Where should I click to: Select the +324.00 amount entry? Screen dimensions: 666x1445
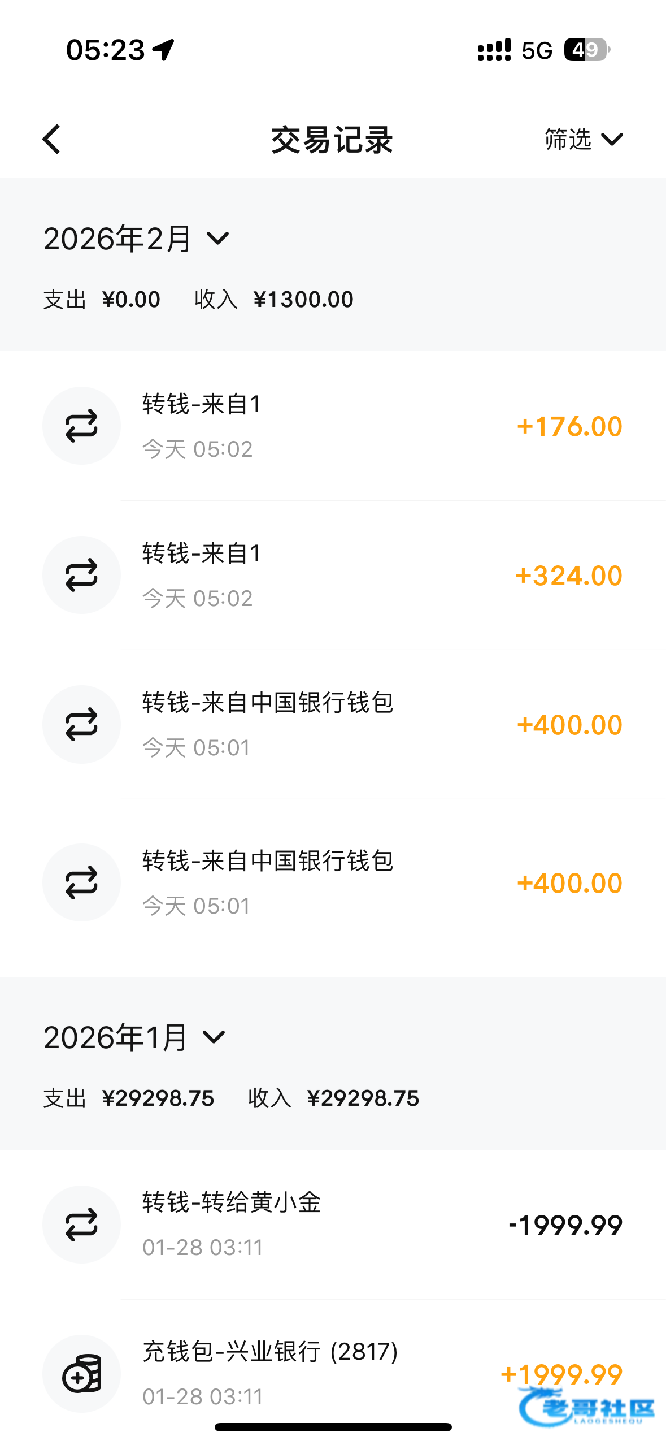[568, 576]
